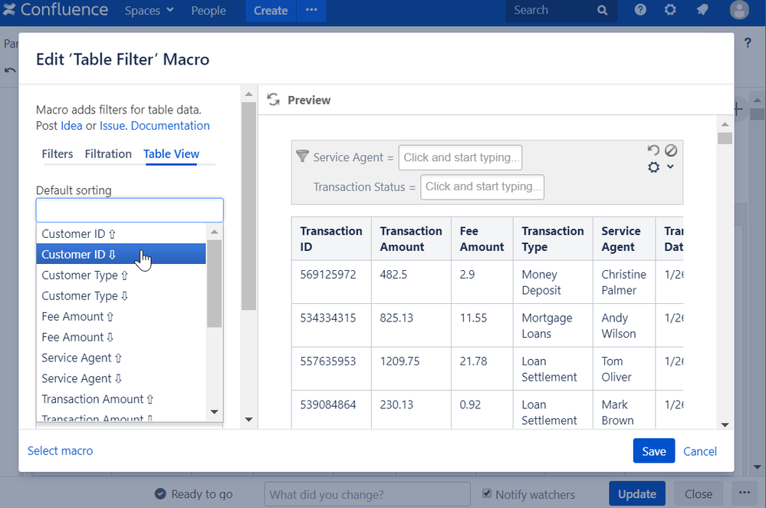The height and width of the screenshot is (508, 766).
Task: Click the Select macro link
Action: pos(60,450)
